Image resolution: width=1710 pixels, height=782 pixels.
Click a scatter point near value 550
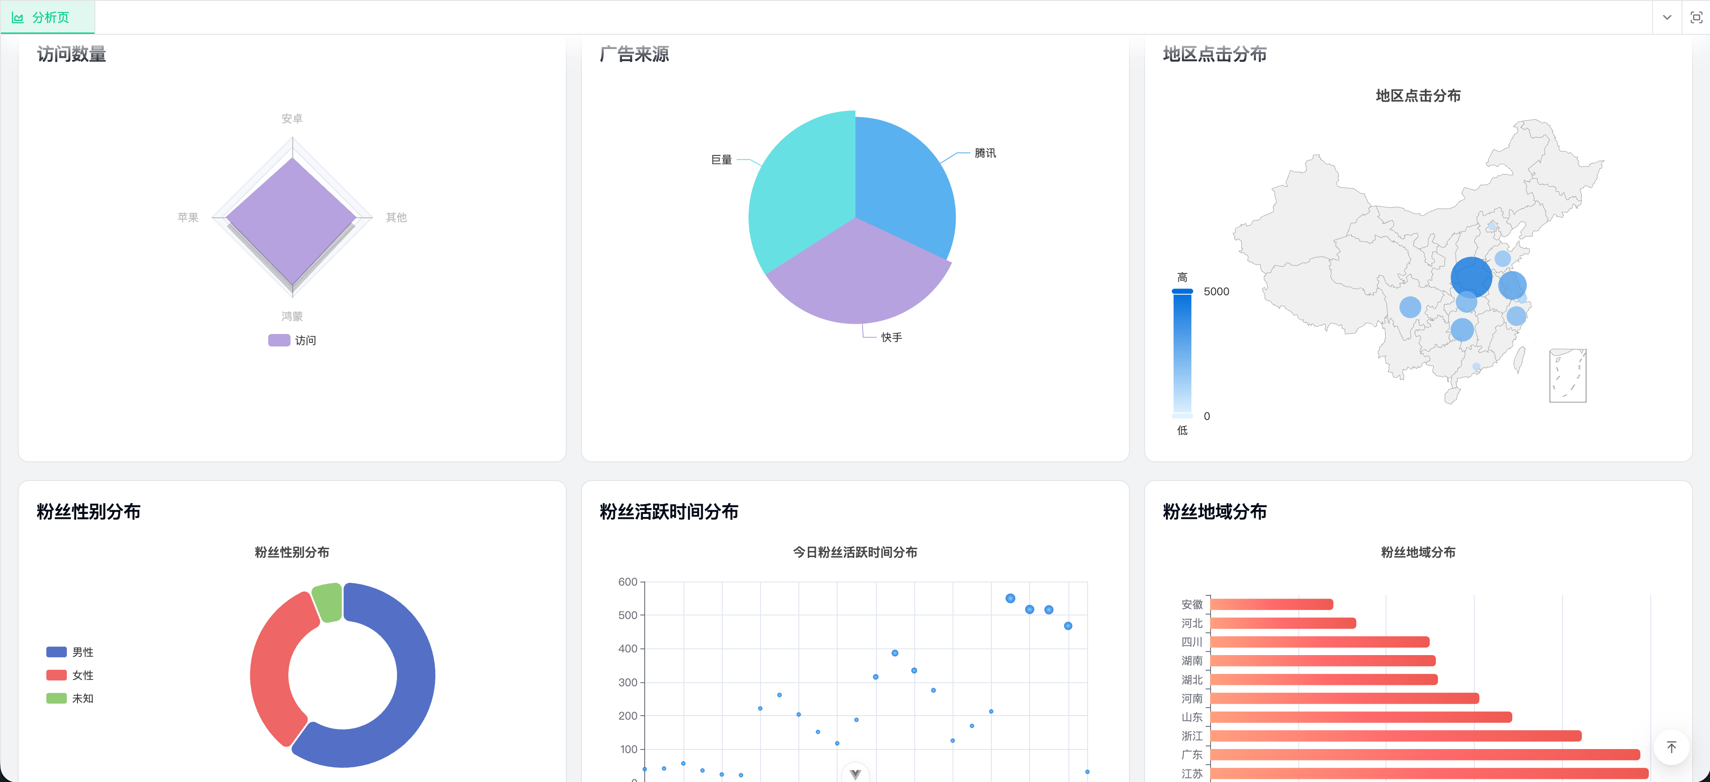(1010, 598)
